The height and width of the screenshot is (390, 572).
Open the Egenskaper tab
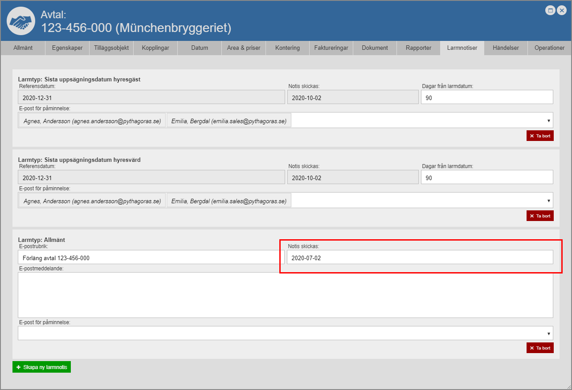click(67, 48)
